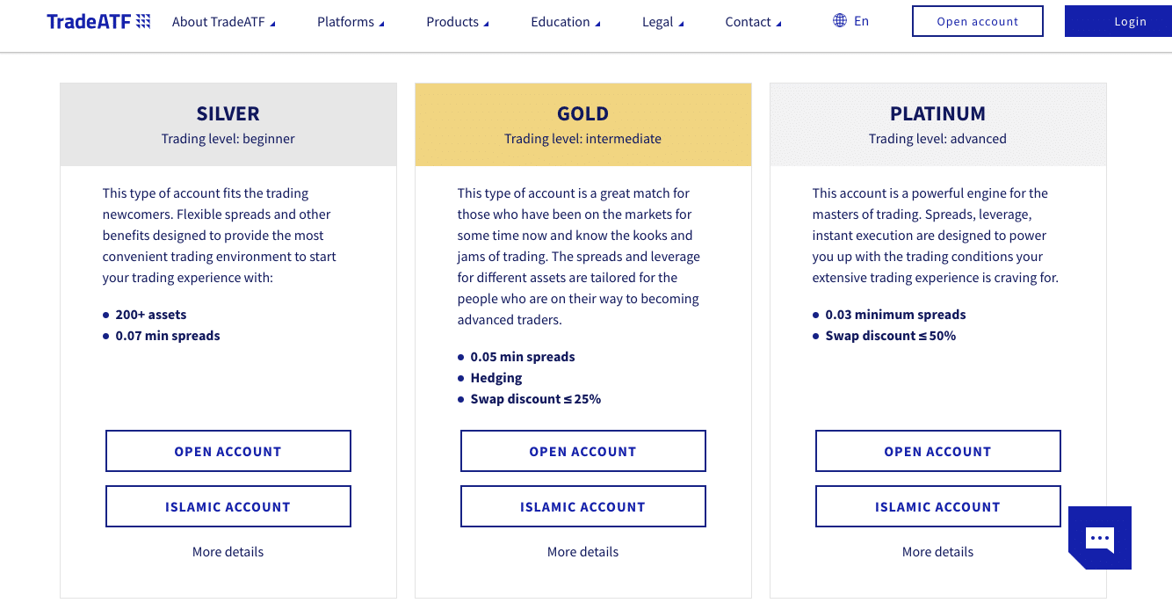
Task: View More details for Platinum
Action: coord(938,552)
